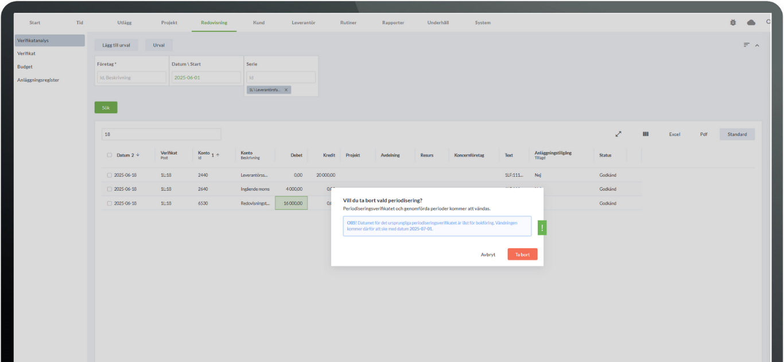Expand table to fullscreen with arrows icon
The width and height of the screenshot is (784, 362).
[x=619, y=134]
